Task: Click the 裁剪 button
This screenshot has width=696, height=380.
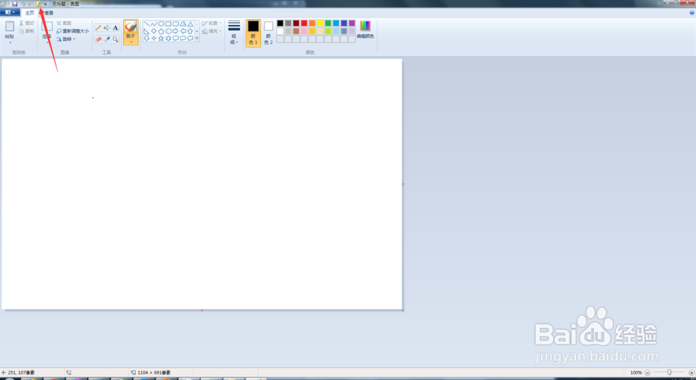Action: [64, 23]
